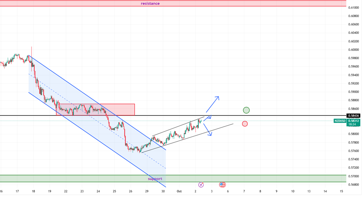364x197 pixels.
Task: Click date 26 on the time axis
Action: point(130,191)
